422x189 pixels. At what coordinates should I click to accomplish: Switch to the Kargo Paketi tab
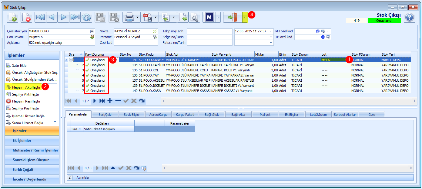pos(185,115)
